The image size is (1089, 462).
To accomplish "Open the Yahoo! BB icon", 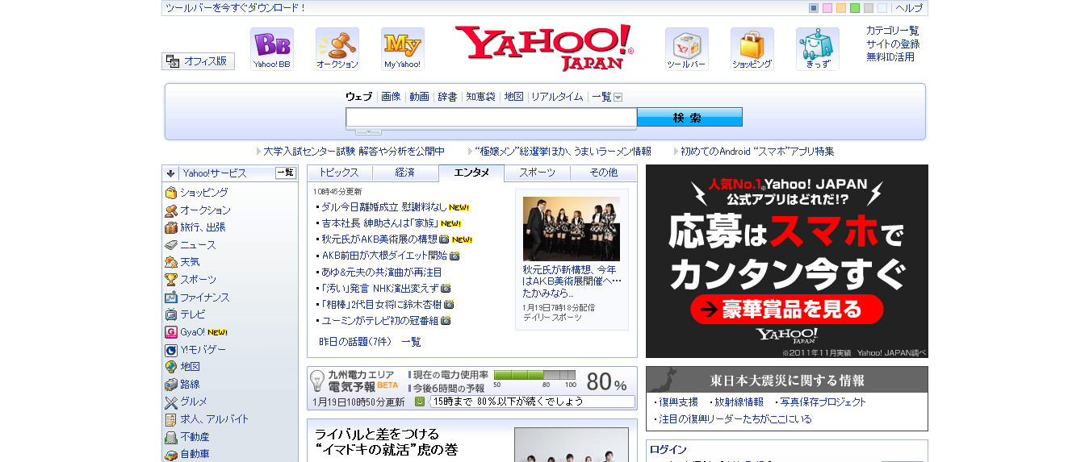I will click(x=271, y=49).
